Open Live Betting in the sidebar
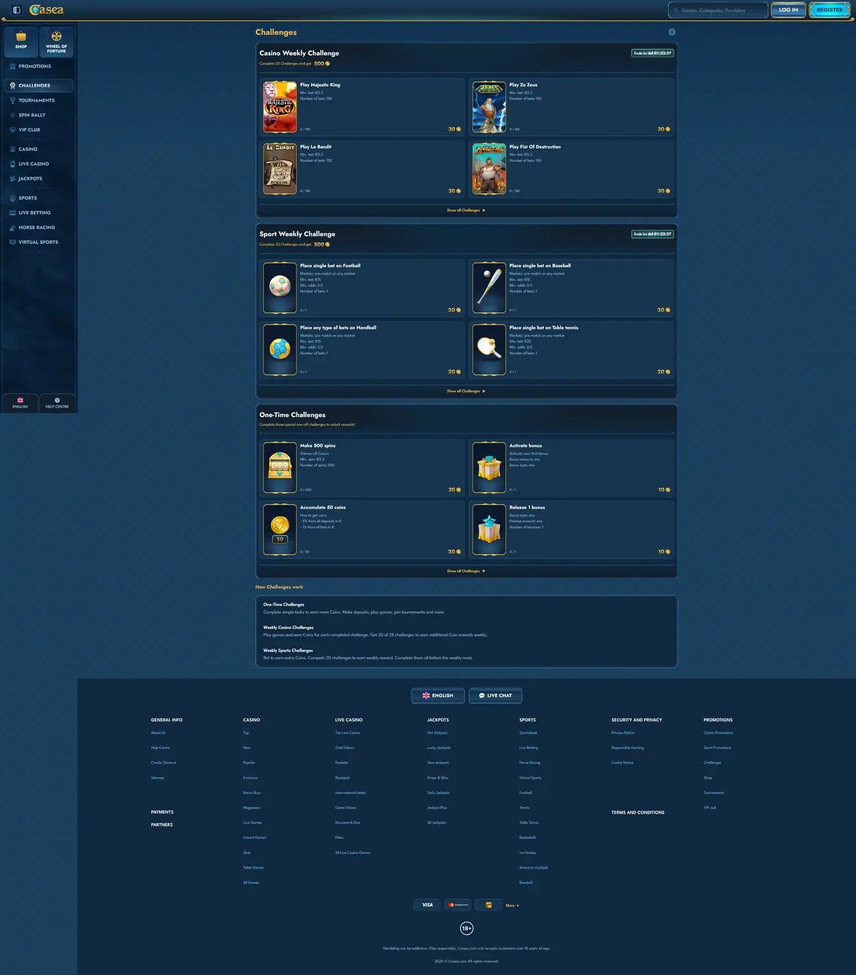 (x=39, y=213)
